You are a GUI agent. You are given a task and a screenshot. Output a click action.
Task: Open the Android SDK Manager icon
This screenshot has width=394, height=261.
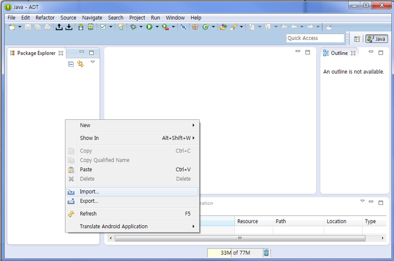(81, 27)
